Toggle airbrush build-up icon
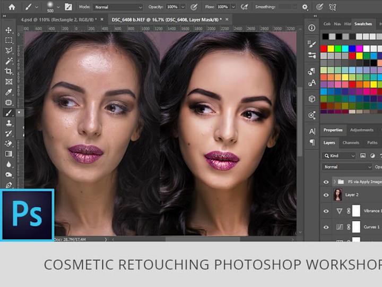Viewport: 382px width, 287px height. (x=244, y=7)
